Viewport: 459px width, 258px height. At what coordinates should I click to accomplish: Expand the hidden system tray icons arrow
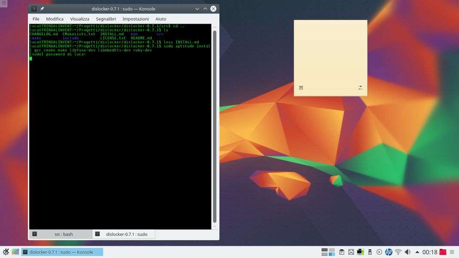tap(417, 252)
